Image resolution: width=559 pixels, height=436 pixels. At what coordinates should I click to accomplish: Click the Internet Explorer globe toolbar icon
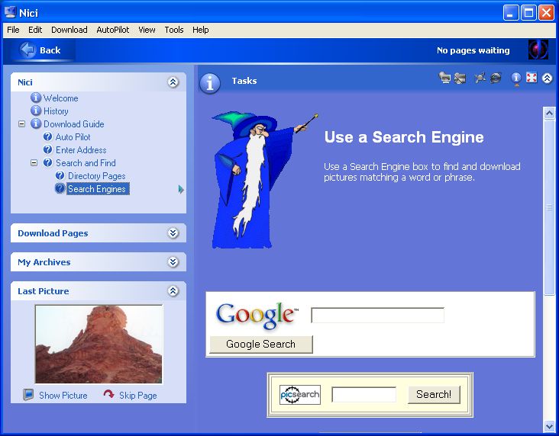click(496, 78)
